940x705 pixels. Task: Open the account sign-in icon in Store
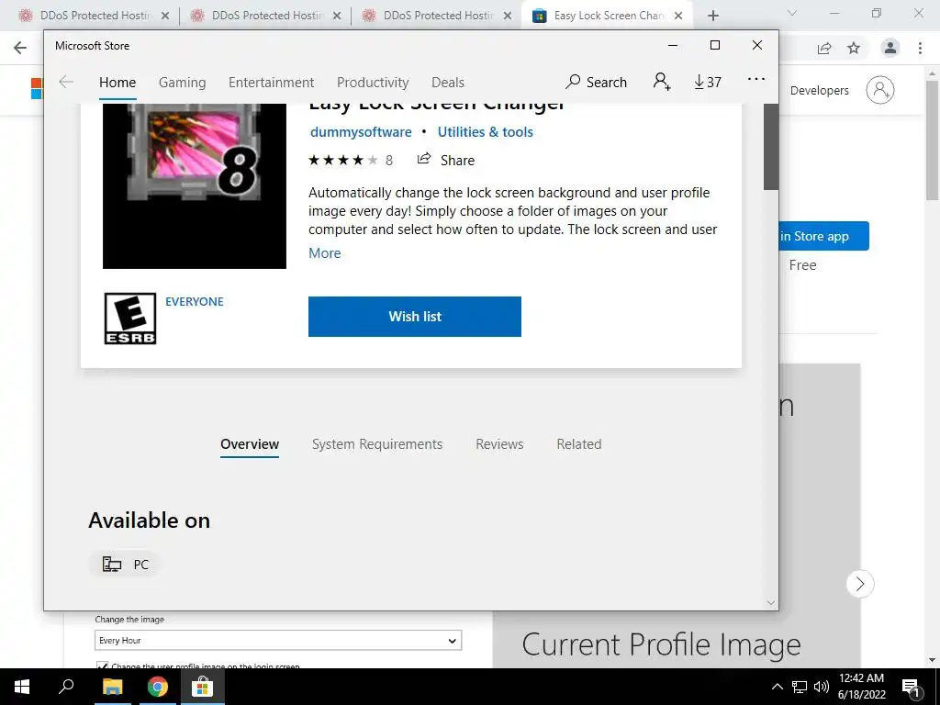point(662,82)
